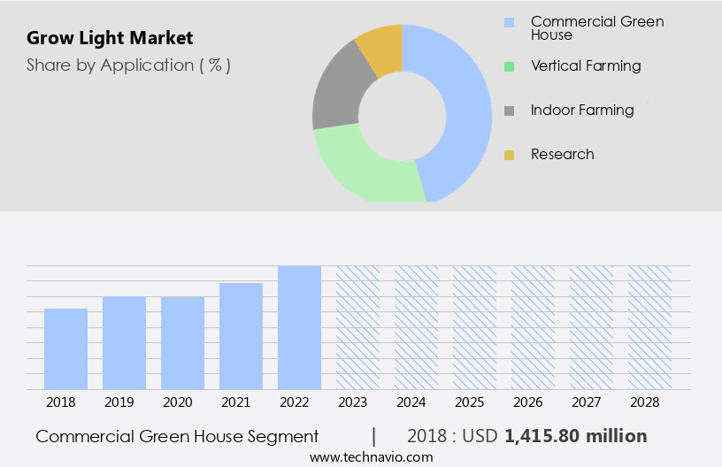Image resolution: width=722 pixels, height=467 pixels.
Task: Select the Commercial Green House legend label
Action: [596, 27]
